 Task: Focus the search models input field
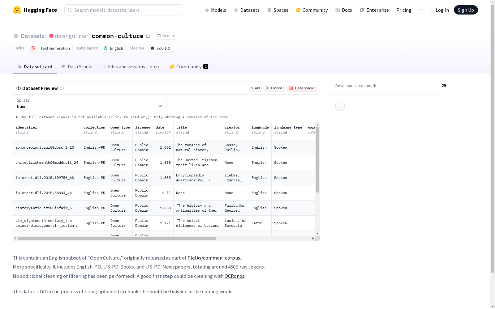coord(124,10)
